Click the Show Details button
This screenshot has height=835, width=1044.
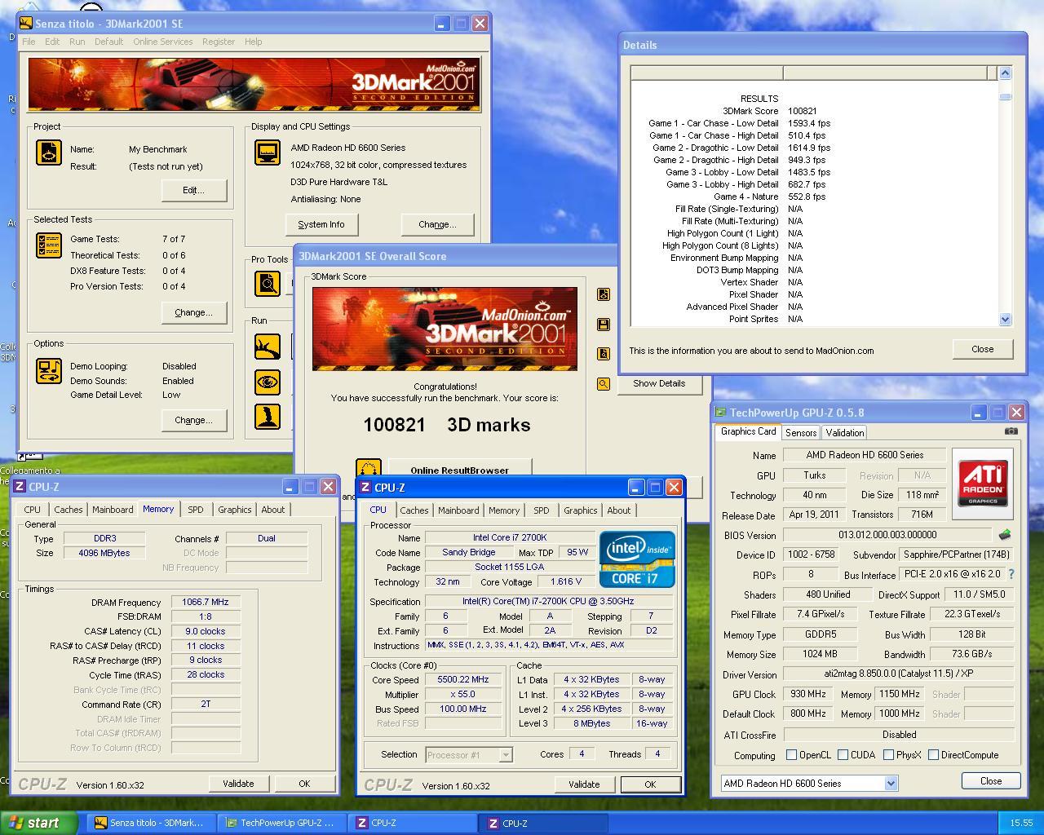[x=659, y=383]
